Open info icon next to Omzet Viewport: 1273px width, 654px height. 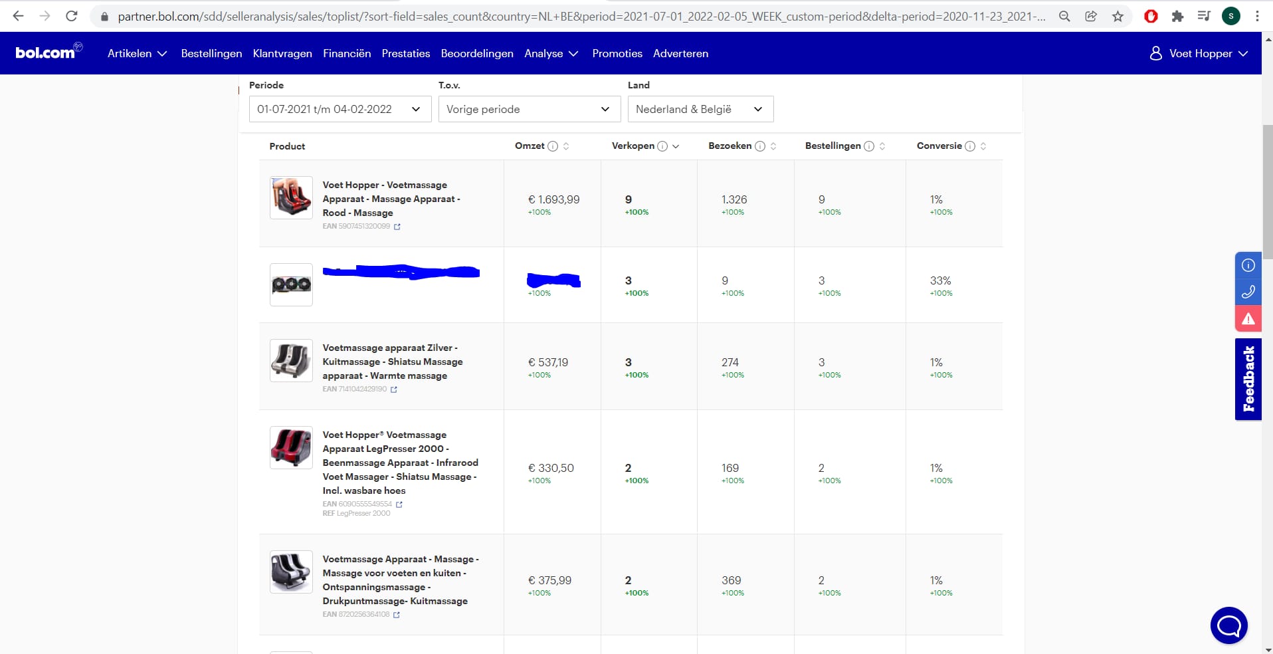553,146
